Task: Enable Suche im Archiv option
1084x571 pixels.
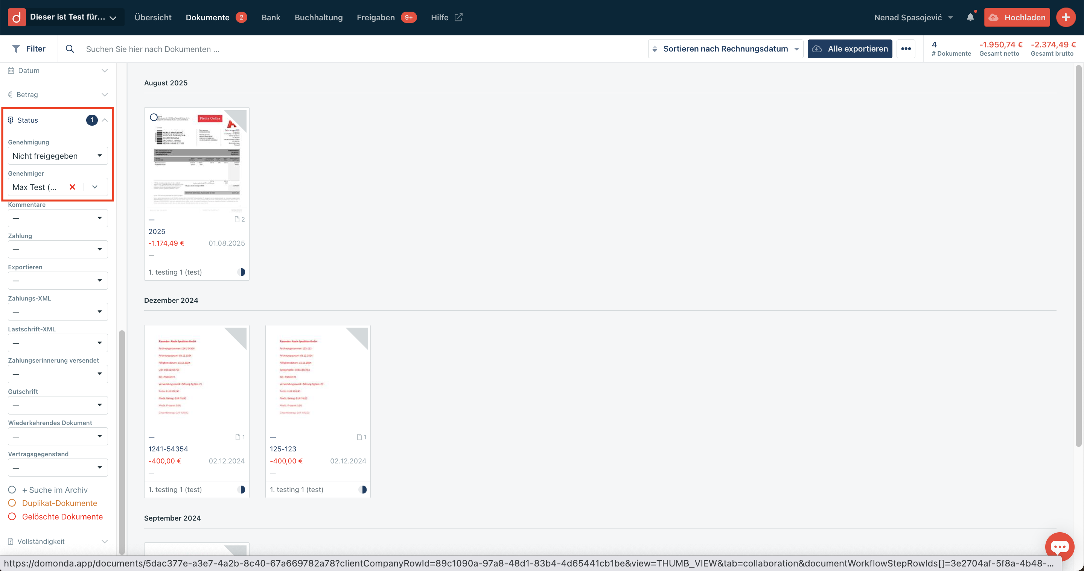Action: (x=12, y=490)
